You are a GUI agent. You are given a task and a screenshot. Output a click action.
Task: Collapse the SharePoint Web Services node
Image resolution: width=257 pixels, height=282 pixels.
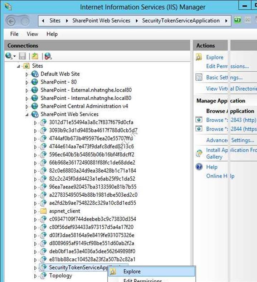[27, 115]
